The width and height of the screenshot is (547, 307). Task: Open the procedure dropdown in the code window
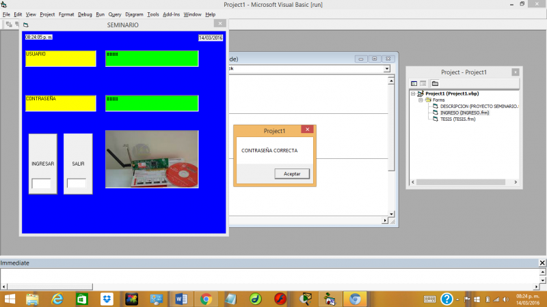(387, 69)
